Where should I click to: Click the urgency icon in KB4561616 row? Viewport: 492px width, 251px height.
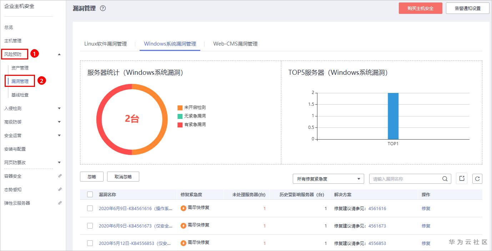[x=184, y=208]
